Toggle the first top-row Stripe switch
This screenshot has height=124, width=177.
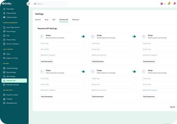(83, 36)
